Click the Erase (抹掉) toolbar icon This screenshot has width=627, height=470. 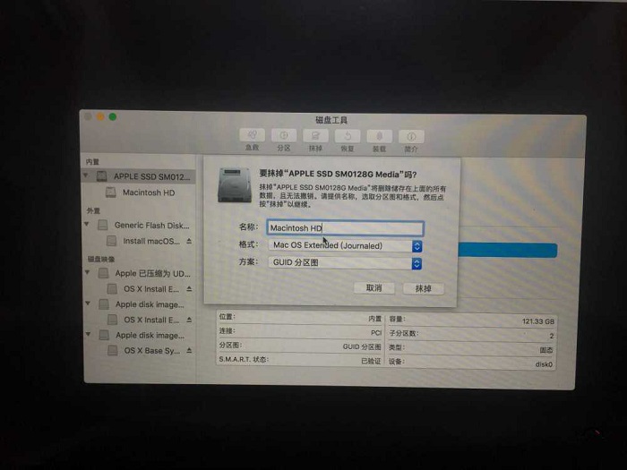point(315,136)
